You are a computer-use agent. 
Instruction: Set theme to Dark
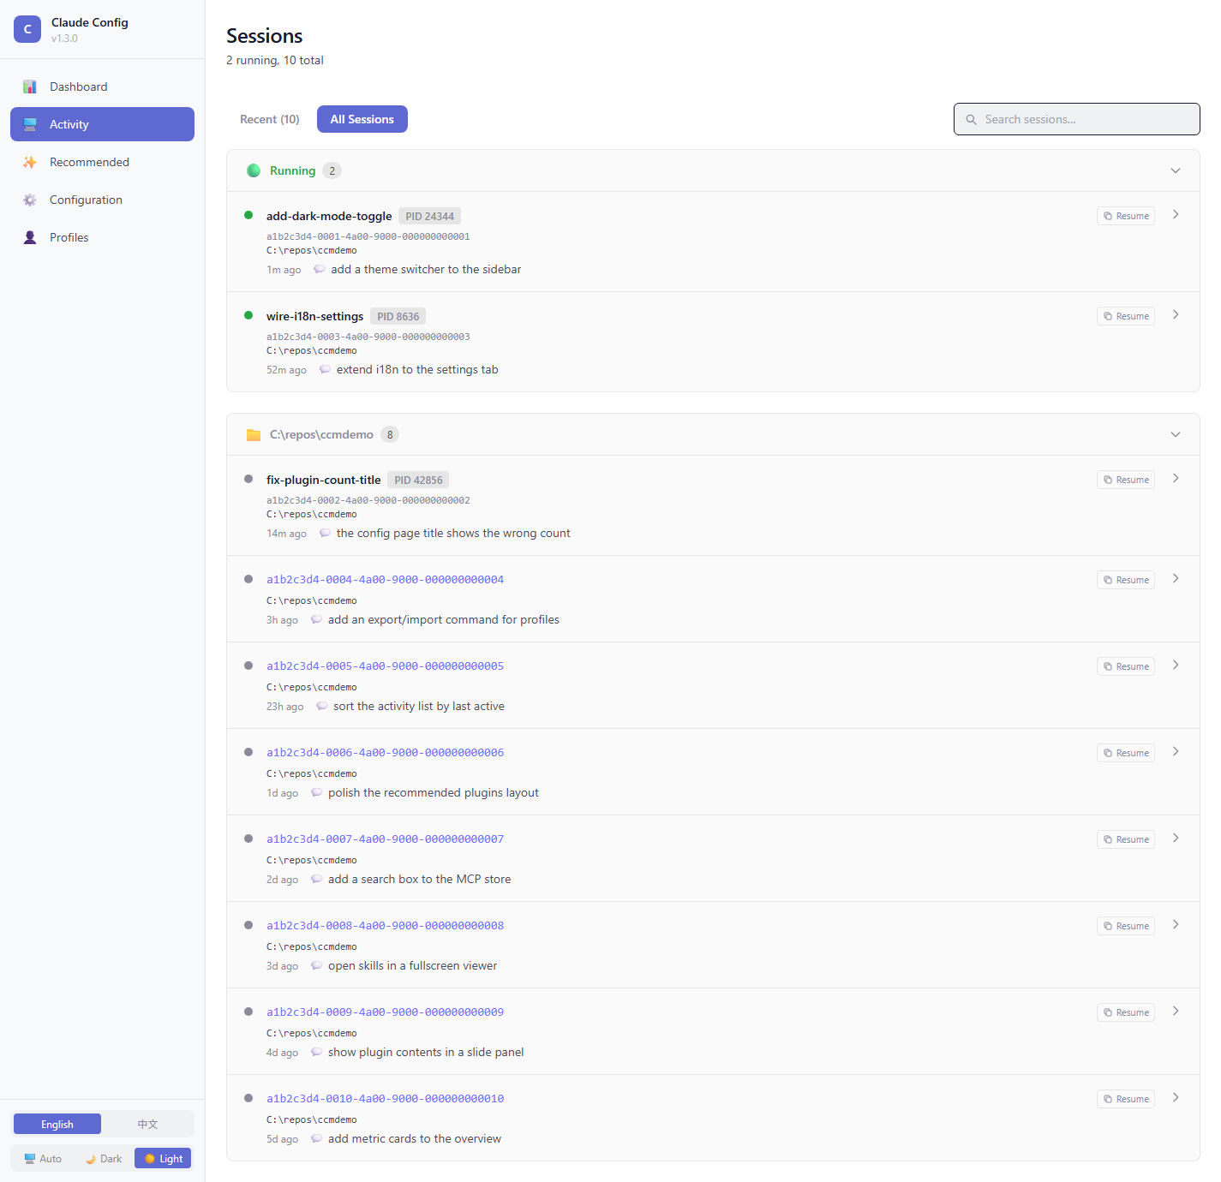coord(103,1159)
